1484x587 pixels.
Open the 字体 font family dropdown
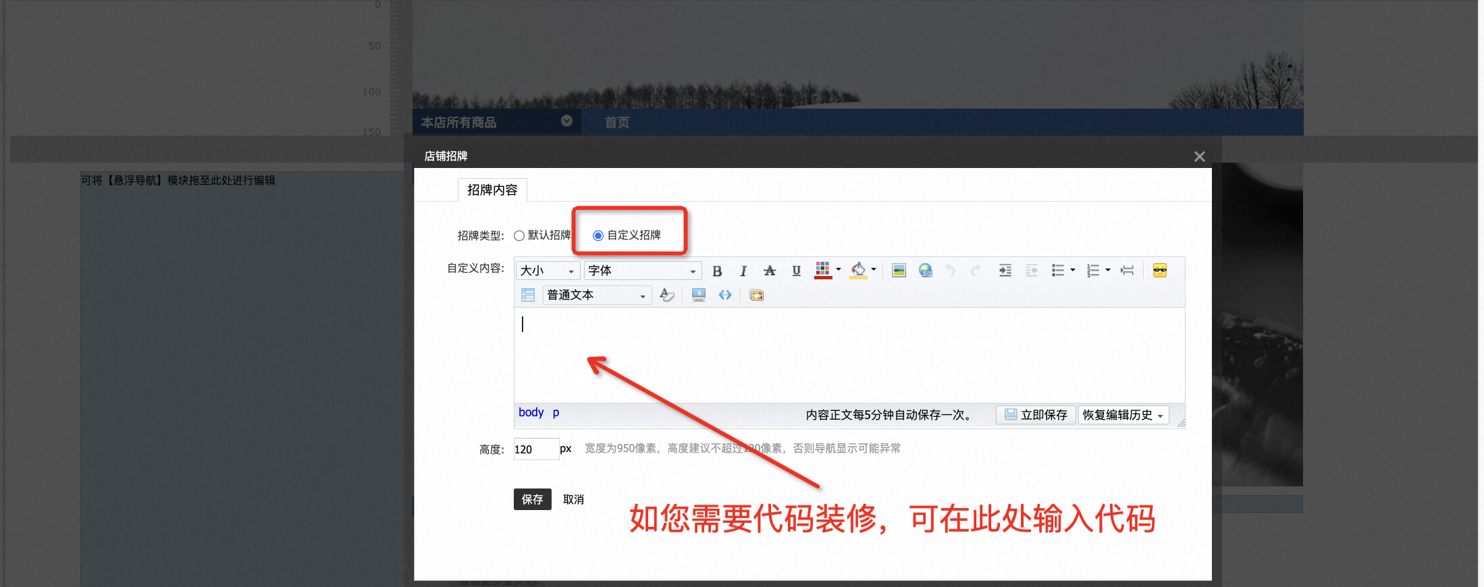tap(643, 271)
